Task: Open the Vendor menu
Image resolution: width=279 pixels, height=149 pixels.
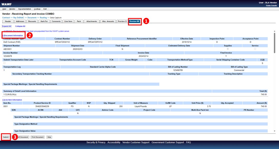Action: coord(12,9)
